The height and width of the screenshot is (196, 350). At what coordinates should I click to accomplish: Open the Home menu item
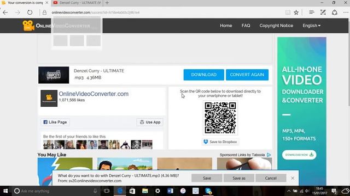(x=226, y=26)
